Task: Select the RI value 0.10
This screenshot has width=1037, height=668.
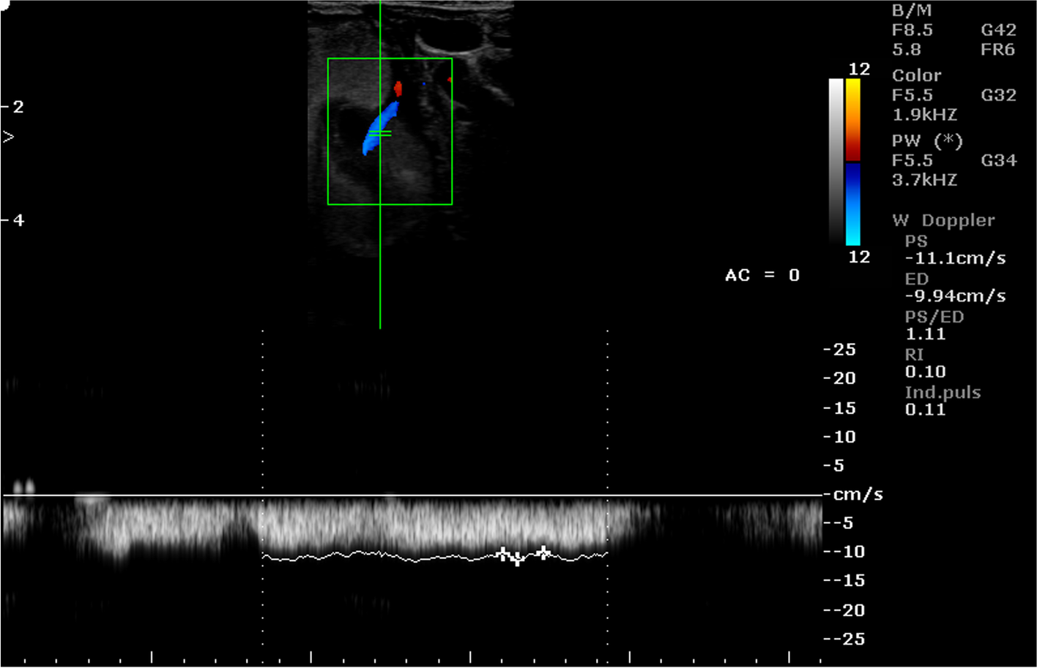Action: [x=925, y=372]
